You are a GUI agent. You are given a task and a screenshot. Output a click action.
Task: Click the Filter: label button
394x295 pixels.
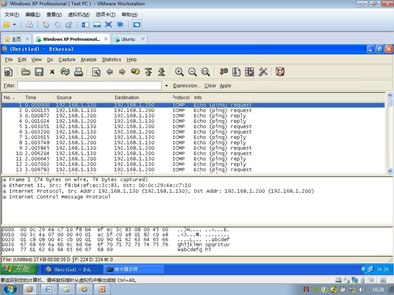tap(9, 86)
